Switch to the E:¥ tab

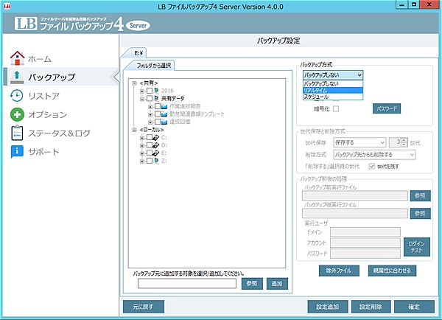click(x=139, y=53)
